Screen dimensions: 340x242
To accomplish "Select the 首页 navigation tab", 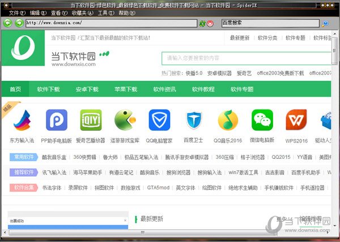I will [15, 89].
